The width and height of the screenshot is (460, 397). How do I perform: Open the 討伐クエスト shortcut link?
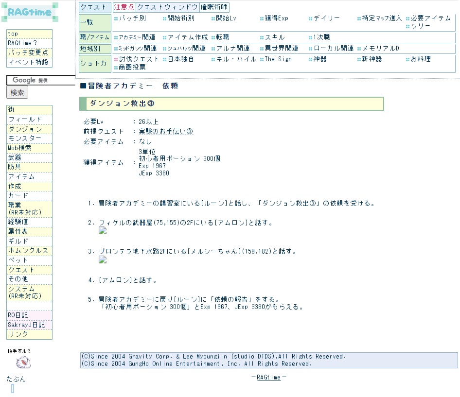(x=139, y=59)
